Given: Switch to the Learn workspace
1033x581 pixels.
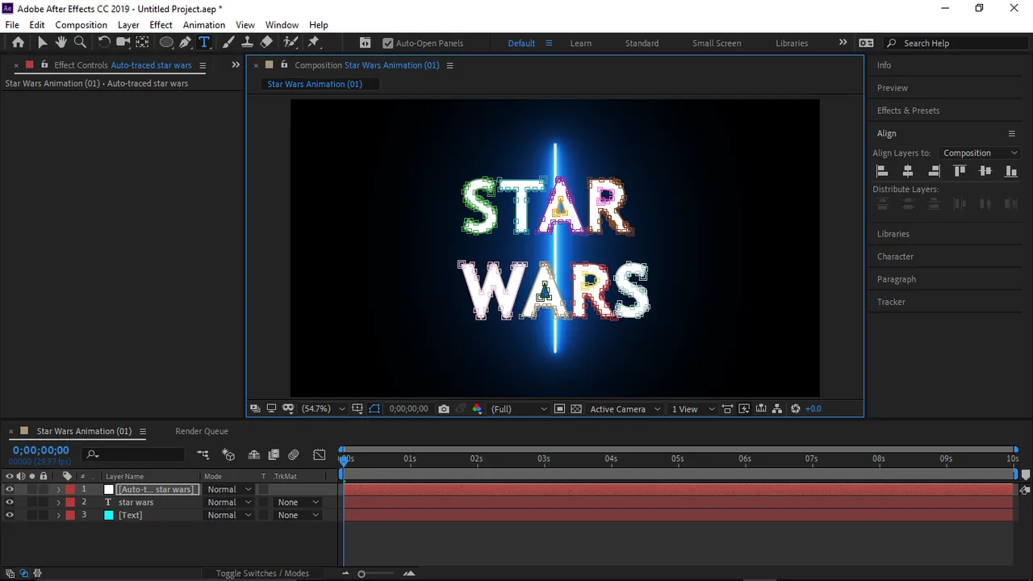Looking at the screenshot, I should click(x=581, y=44).
